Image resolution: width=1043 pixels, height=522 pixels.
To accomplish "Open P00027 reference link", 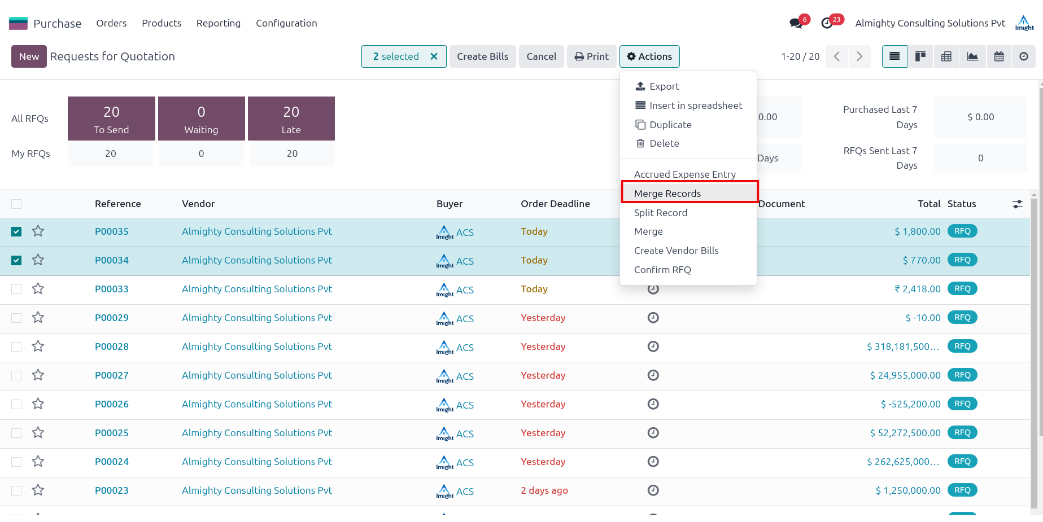I will (112, 375).
